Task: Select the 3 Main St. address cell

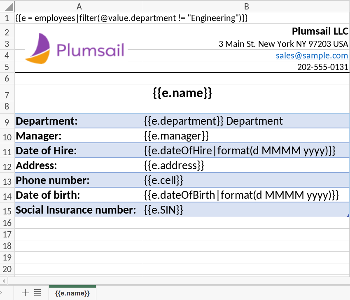Action: [246, 44]
